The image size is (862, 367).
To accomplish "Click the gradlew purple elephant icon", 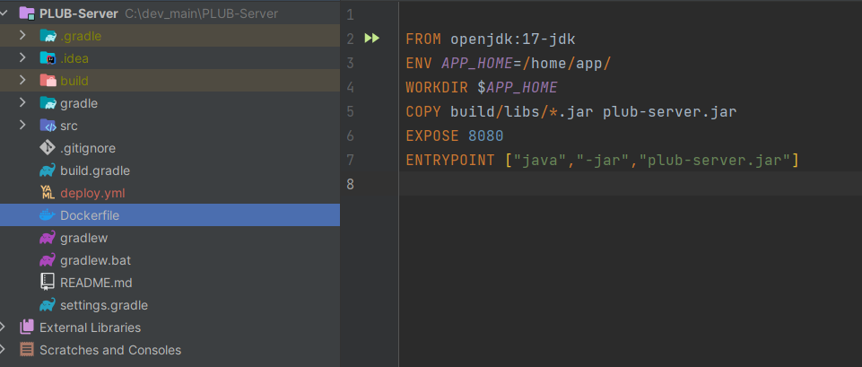I will tap(48, 238).
